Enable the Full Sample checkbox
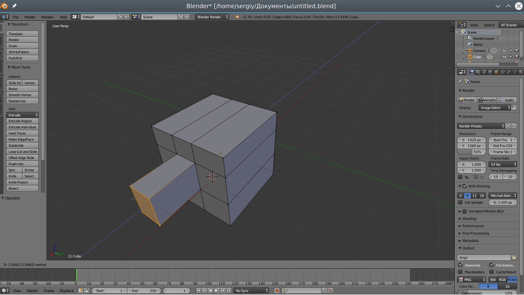 [460, 202]
